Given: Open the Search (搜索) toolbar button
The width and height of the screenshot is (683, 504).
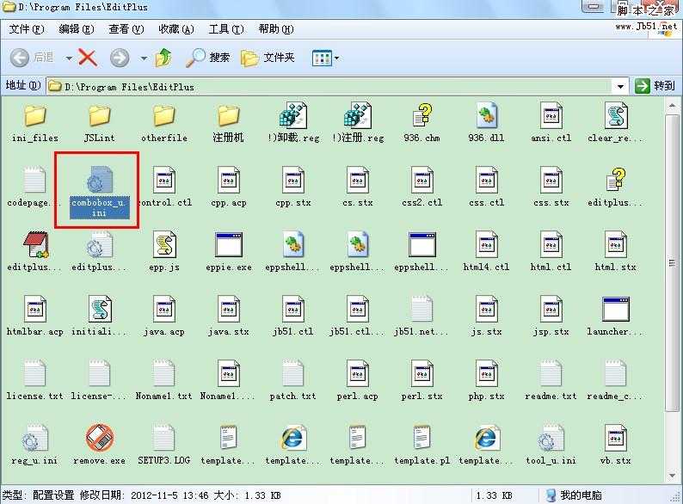Looking at the screenshot, I should [208, 58].
